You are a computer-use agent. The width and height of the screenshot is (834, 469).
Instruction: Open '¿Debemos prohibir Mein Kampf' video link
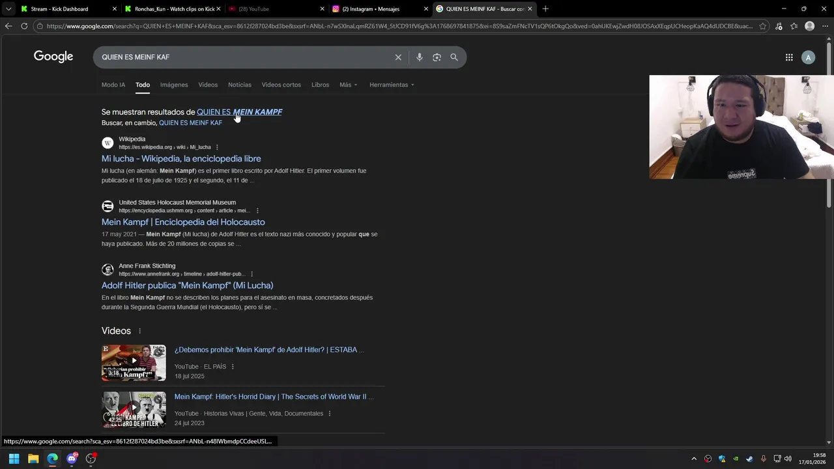(x=269, y=350)
